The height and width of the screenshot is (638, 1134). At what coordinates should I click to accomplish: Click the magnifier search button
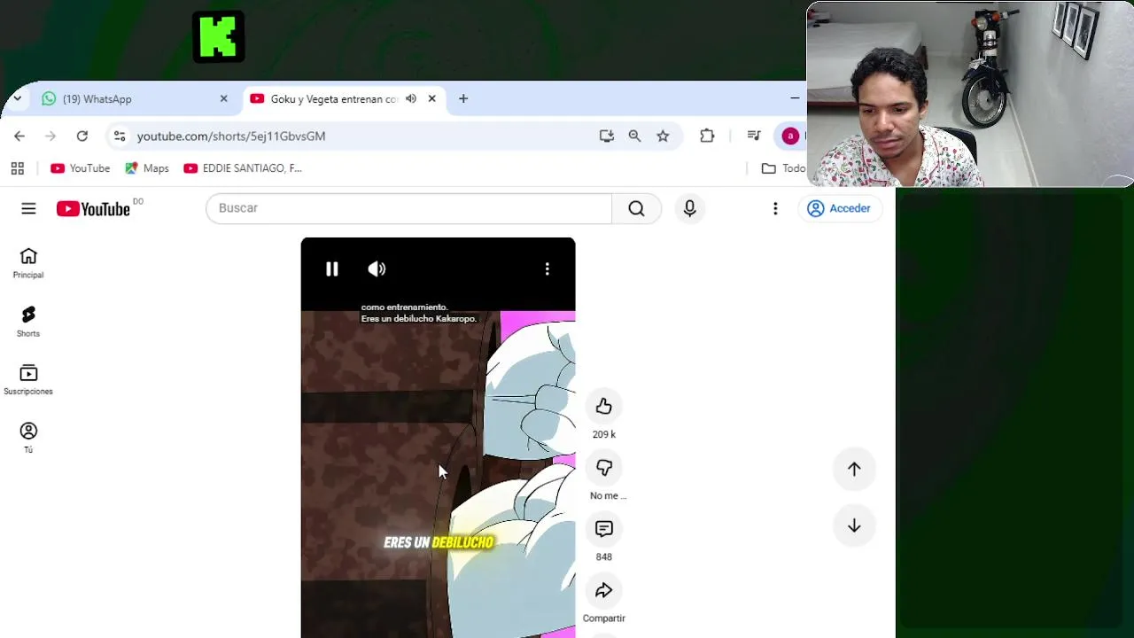(636, 208)
